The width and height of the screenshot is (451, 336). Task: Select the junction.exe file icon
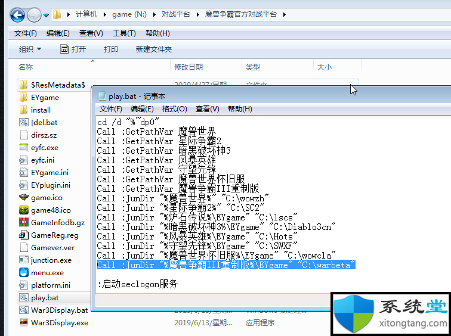(x=24, y=260)
